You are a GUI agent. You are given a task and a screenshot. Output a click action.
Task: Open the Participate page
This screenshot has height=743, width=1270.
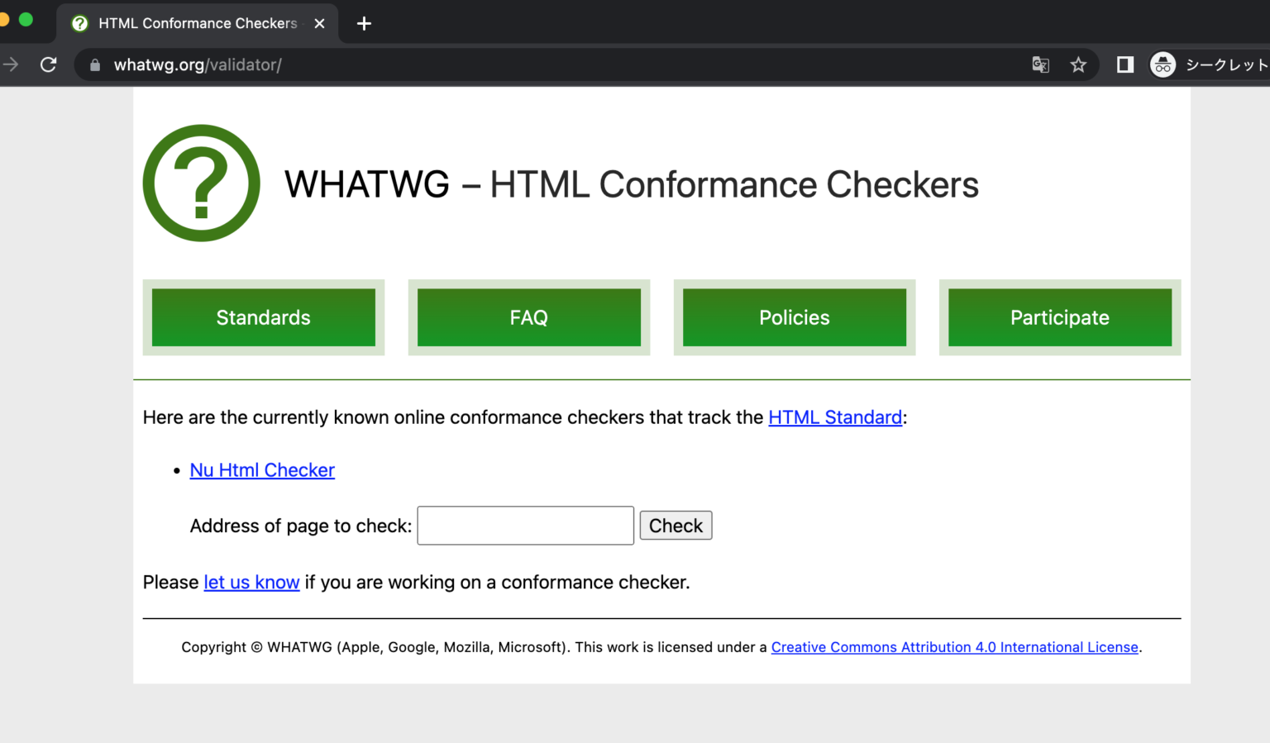click(x=1059, y=317)
